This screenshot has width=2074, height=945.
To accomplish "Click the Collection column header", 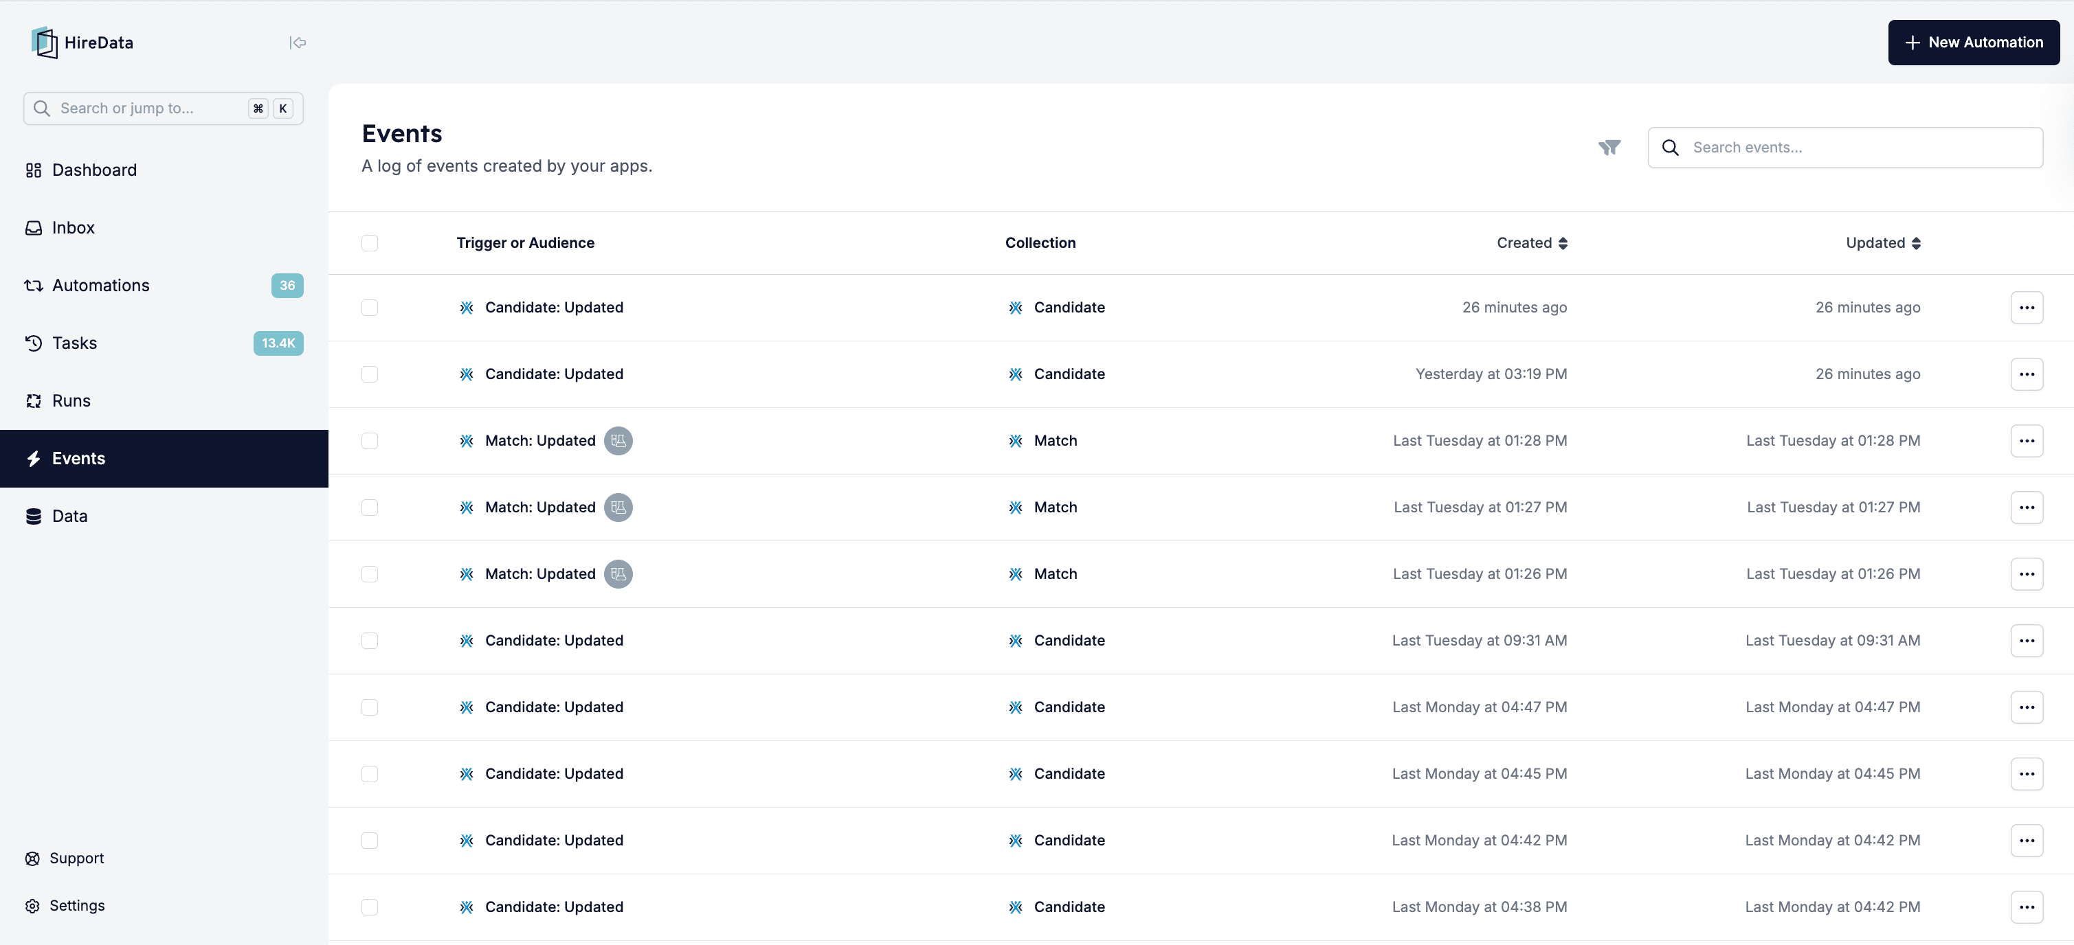I will tap(1040, 243).
